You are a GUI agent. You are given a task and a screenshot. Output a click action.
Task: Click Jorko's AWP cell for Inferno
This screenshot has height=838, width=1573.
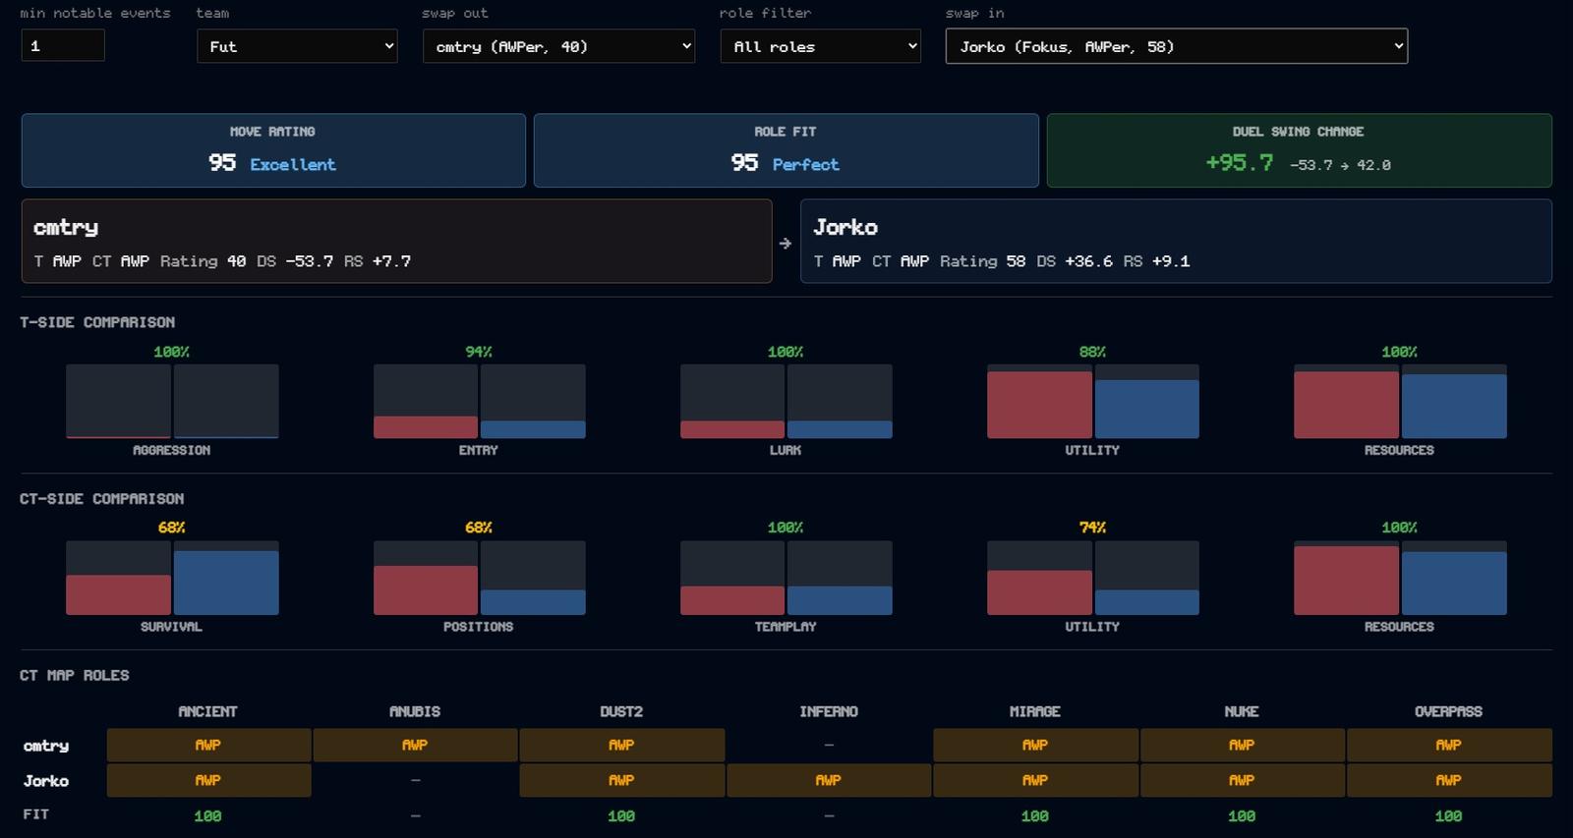(829, 780)
